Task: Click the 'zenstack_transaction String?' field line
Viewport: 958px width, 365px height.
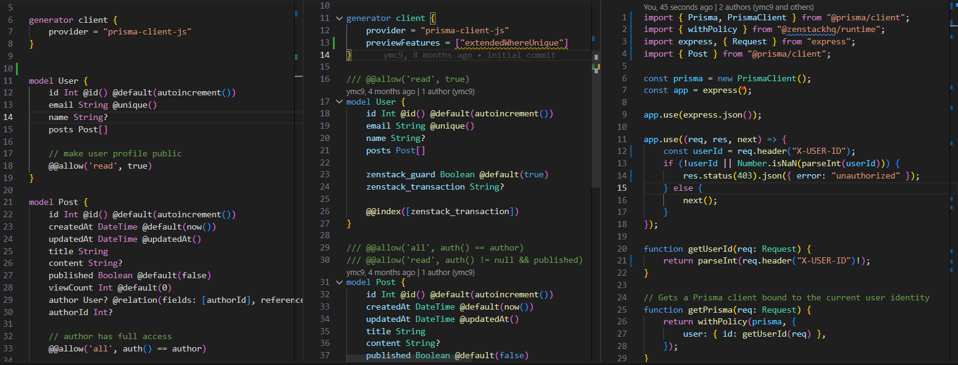Action: (435, 187)
